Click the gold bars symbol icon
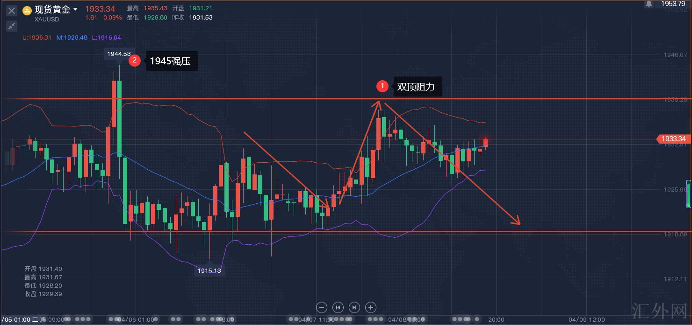This screenshot has width=692, height=325. point(27,10)
